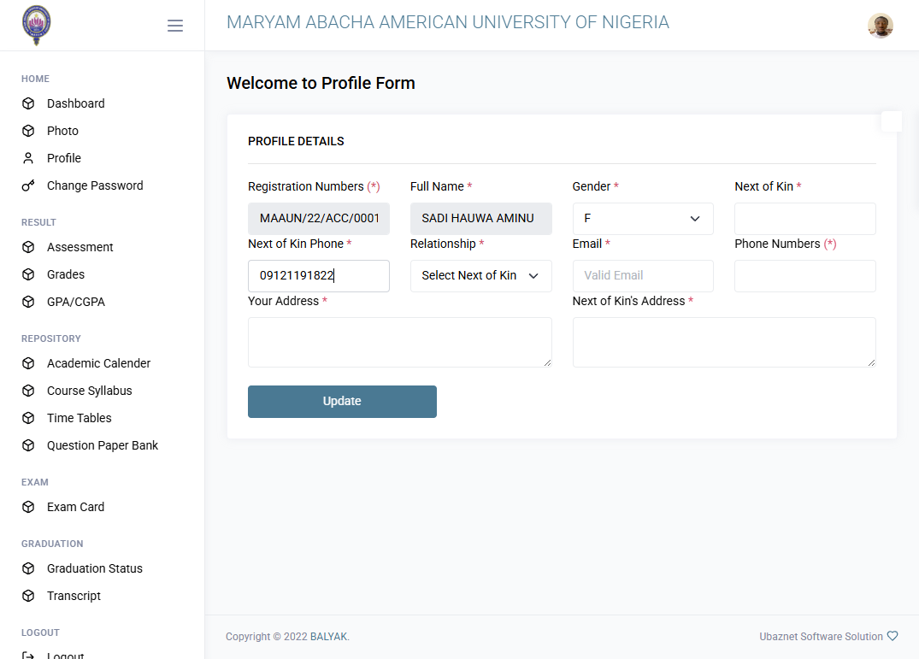Click the cube icon beside Transcript
This screenshot has height=659, width=919.
[x=28, y=596]
